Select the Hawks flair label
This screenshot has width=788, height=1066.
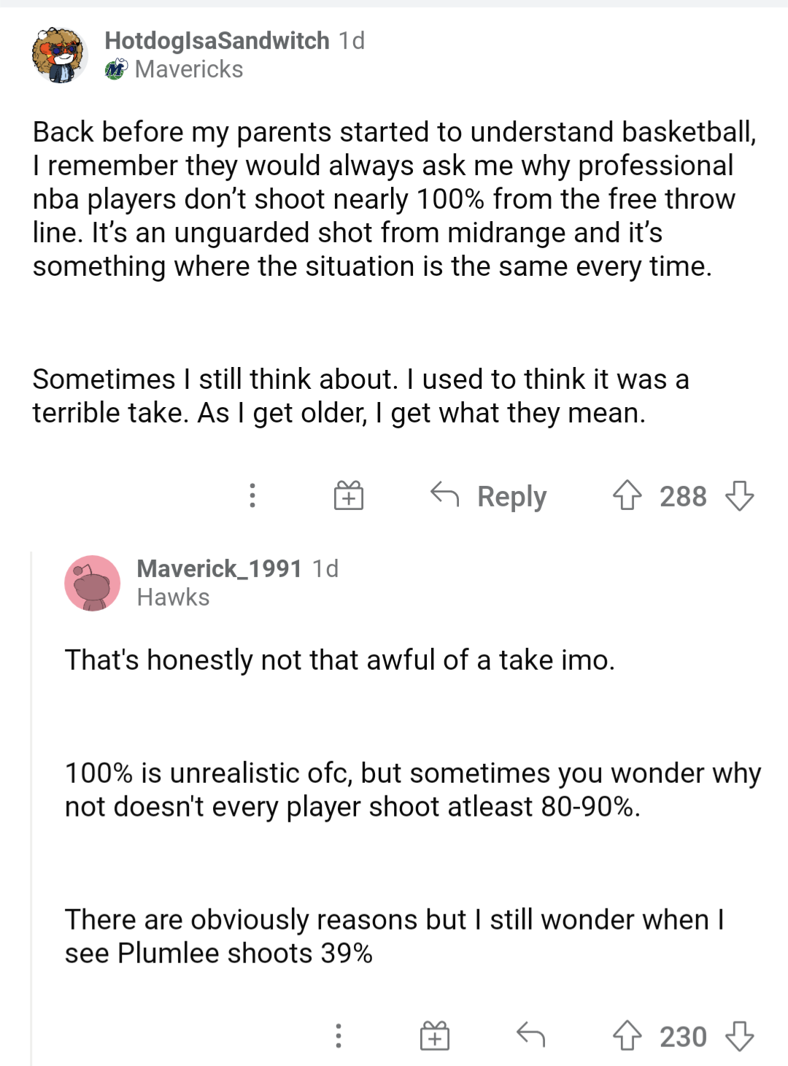[x=172, y=597]
